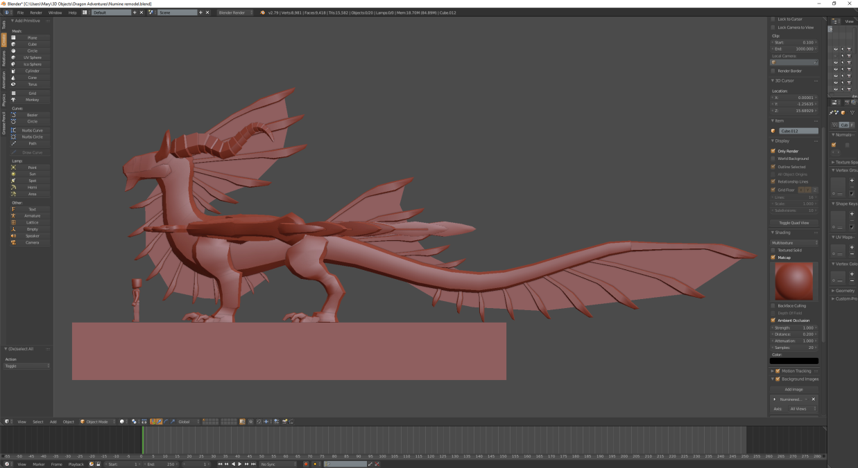Open the Blender Render engine dropdown
The width and height of the screenshot is (858, 468).
coord(236,12)
